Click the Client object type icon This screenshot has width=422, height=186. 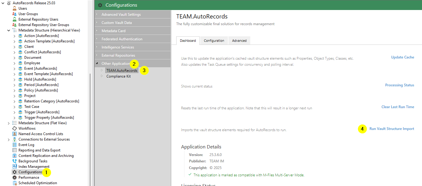tap(20, 47)
